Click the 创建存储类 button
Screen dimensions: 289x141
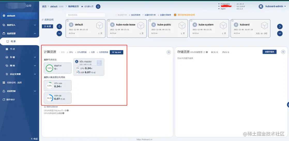(x=269, y=52)
